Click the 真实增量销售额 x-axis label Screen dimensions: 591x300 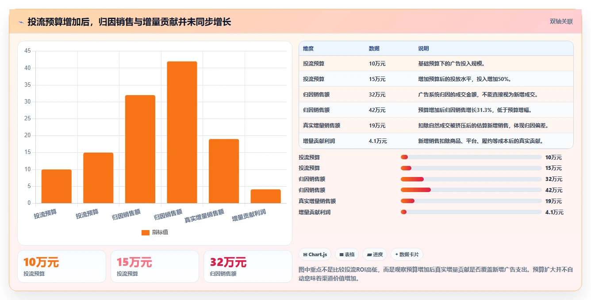coord(204,215)
